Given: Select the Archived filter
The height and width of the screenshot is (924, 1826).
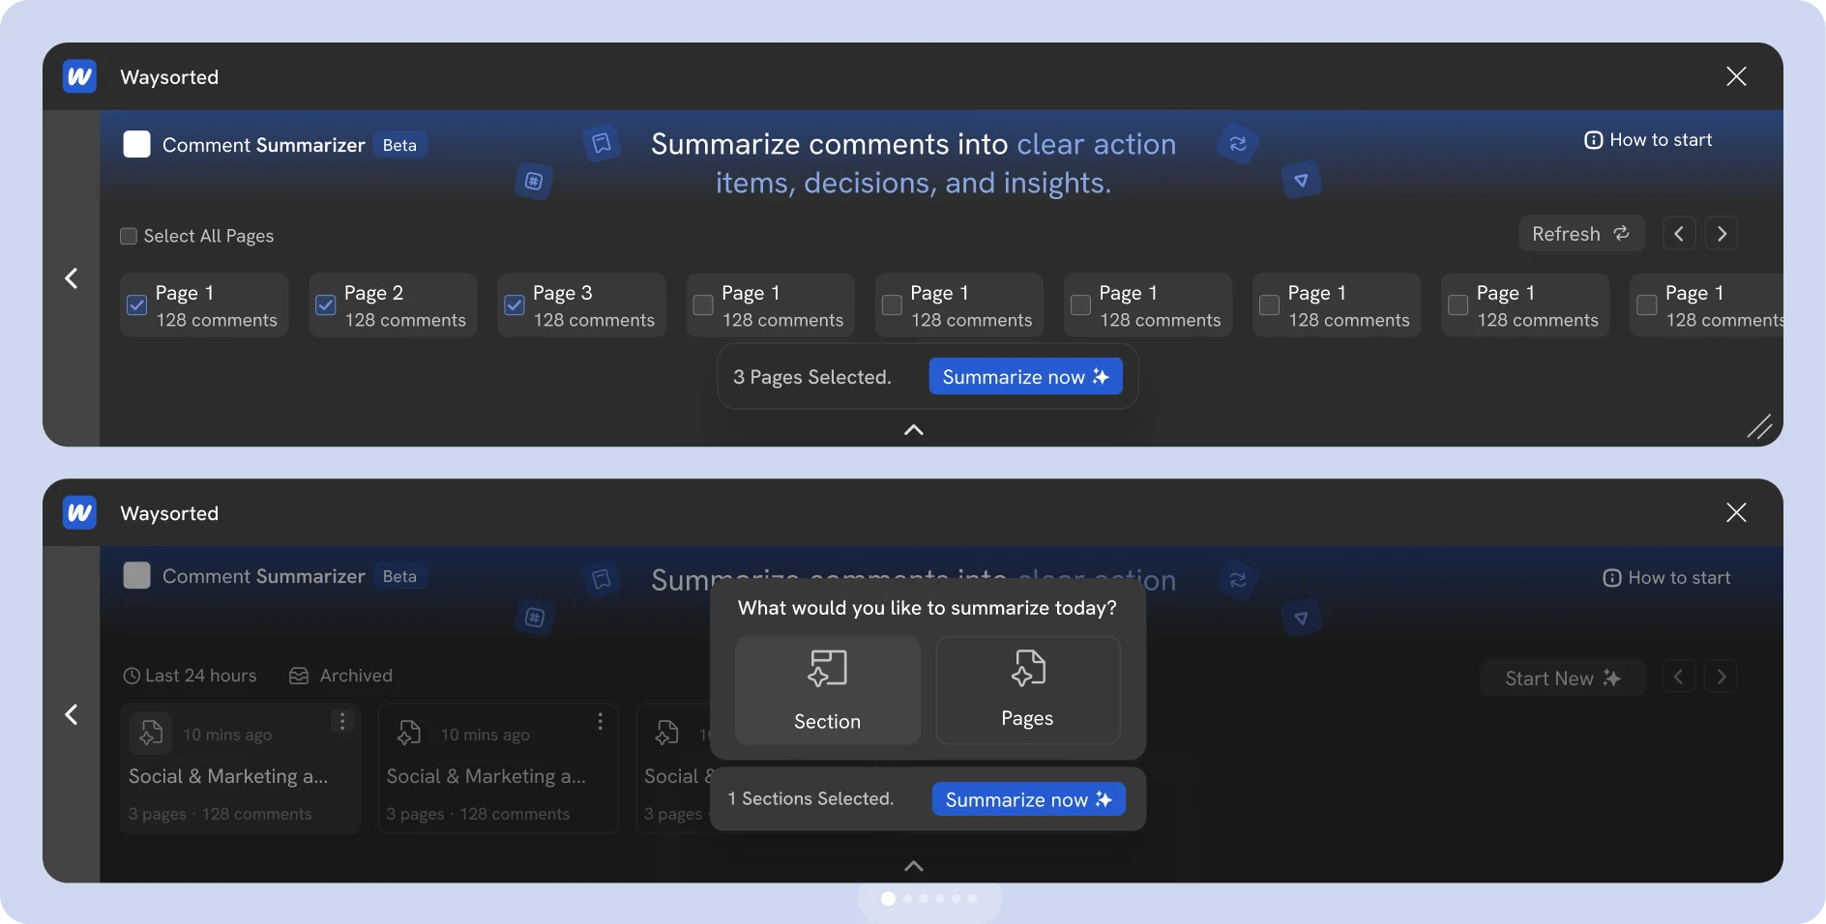Looking at the screenshot, I should [x=340, y=676].
